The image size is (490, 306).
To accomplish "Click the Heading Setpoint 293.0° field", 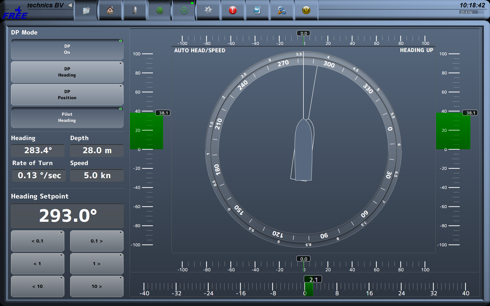I will point(67,216).
